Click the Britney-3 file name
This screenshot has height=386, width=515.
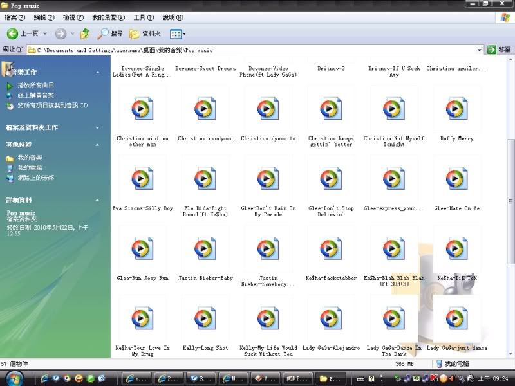click(331, 69)
